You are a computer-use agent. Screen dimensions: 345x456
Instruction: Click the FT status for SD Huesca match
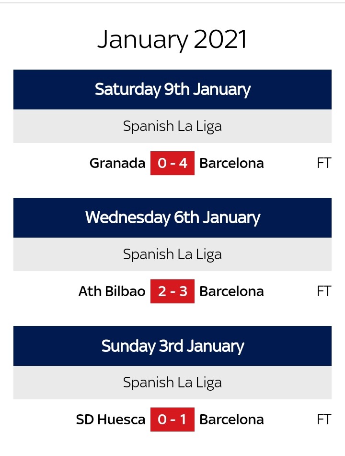click(324, 420)
